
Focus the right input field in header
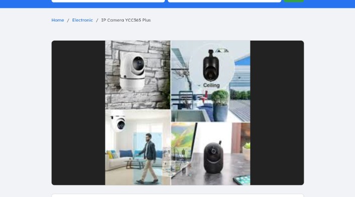pos(224,1)
